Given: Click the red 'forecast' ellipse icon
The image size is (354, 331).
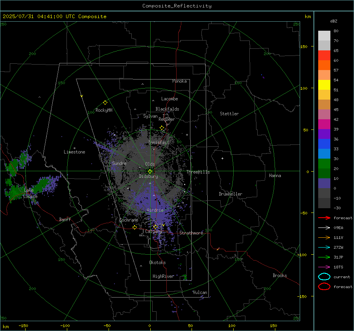Looking at the screenshot, I should click(324, 287).
